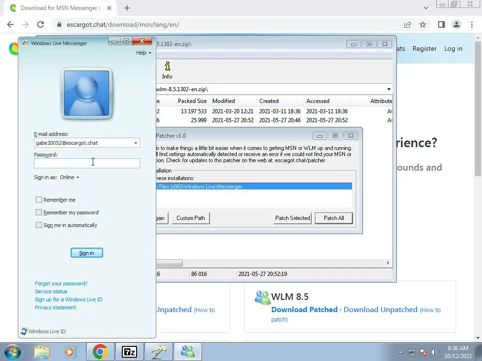The height and width of the screenshot is (361, 482).
Task: Click the 7-Zip horizontal scrollbar thumb
Action: click(169, 263)
